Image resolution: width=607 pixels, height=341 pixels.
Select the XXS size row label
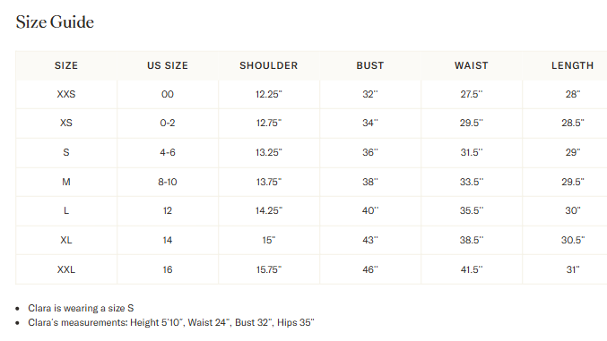click(x=66, y=94)
